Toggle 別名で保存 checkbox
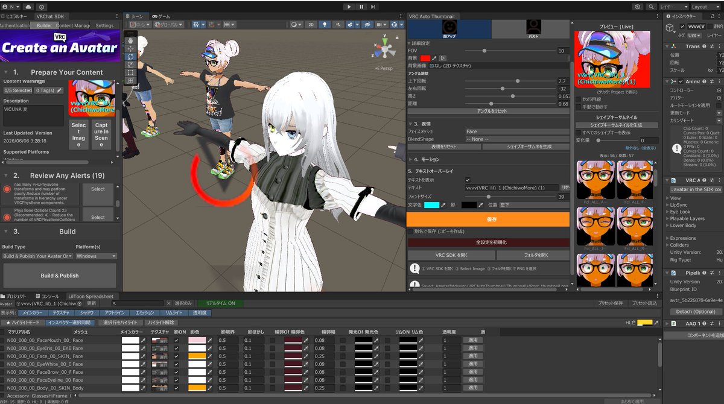 tap(410, 231)
